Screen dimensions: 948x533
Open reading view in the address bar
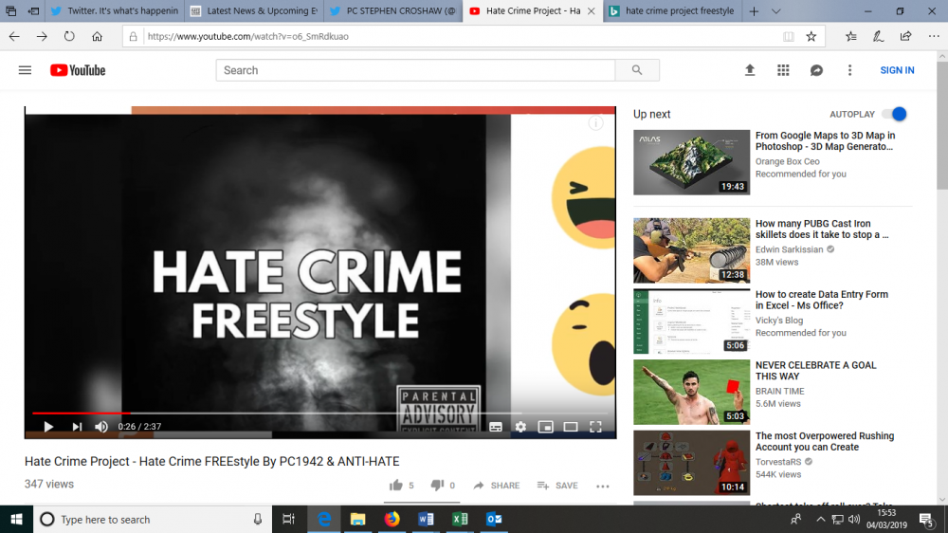click(789, 36)
